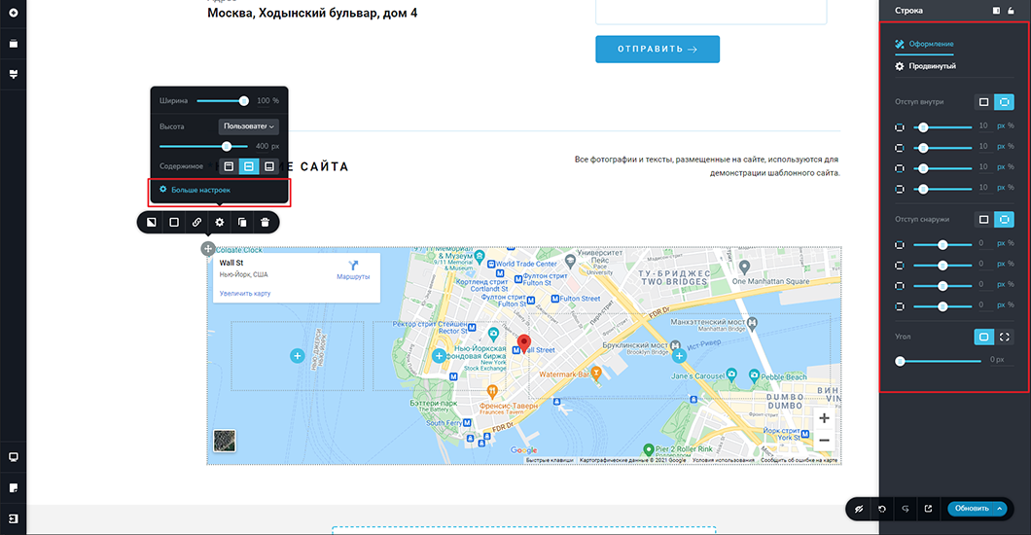Duplicate the row with the copy icon
The image size is (1031, 535).
pos(242,222)
